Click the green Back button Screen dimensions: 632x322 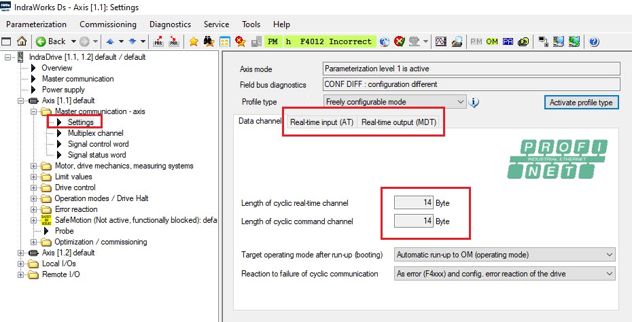point(51,41)
